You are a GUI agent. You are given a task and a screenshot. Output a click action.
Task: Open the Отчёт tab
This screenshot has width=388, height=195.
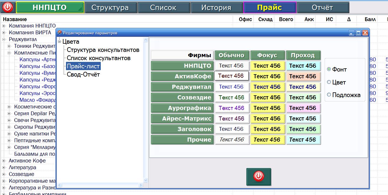[x=323, y=8]
